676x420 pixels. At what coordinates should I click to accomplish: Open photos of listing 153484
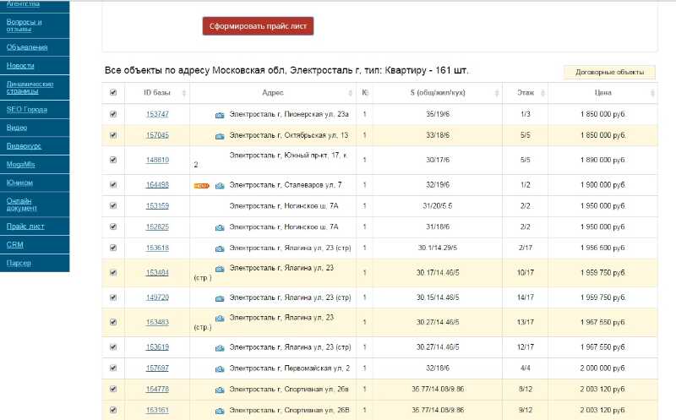220,269
